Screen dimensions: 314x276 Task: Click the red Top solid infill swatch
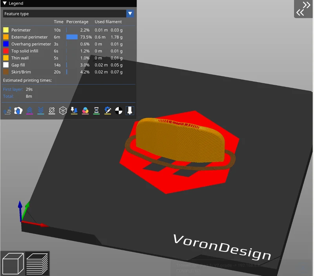point(6,51)
